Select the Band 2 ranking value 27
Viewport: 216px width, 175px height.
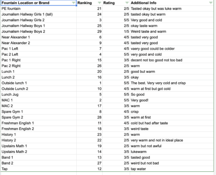click(x=90, y=163)
